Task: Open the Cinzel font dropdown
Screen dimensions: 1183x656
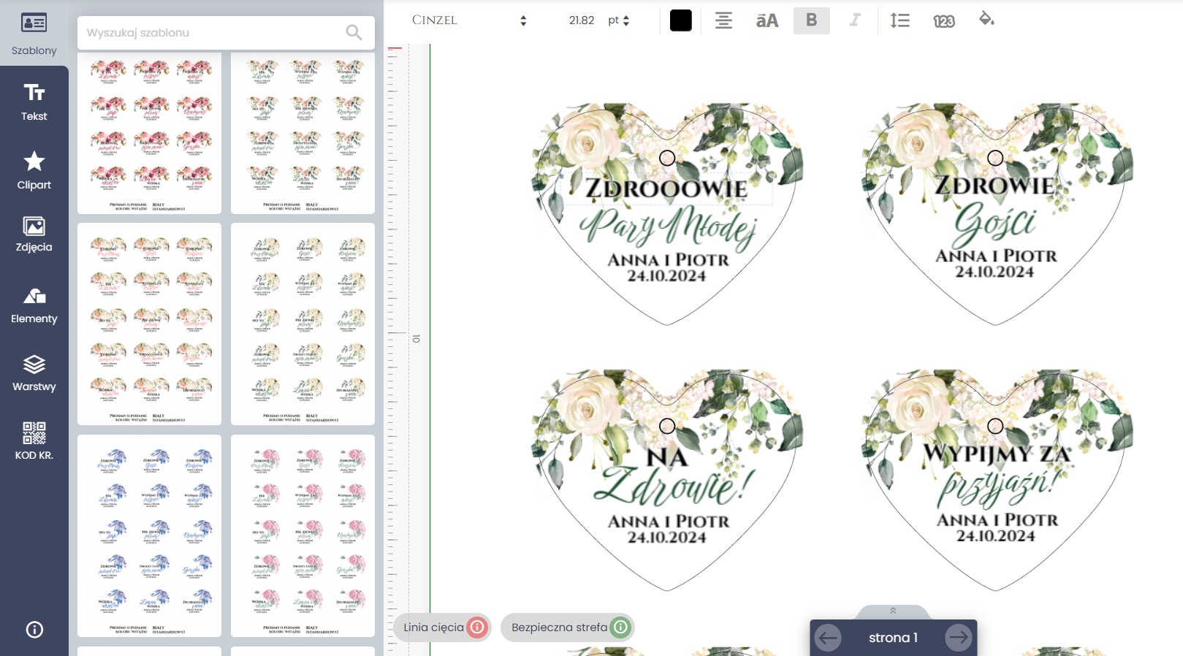Action: pos(469,20)
